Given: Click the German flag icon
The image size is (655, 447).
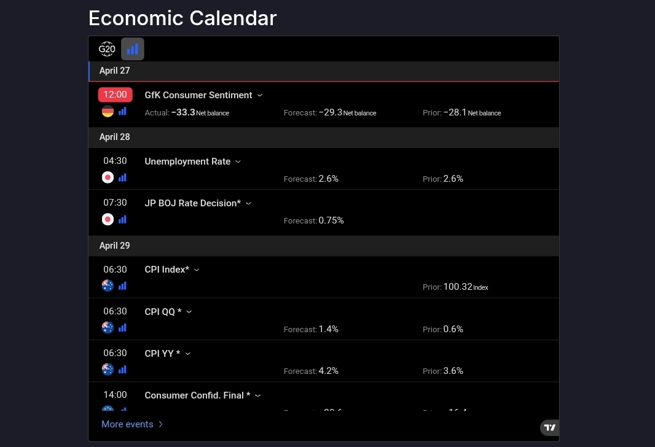Looking at the screenshot, I should (x=108, y=111).
